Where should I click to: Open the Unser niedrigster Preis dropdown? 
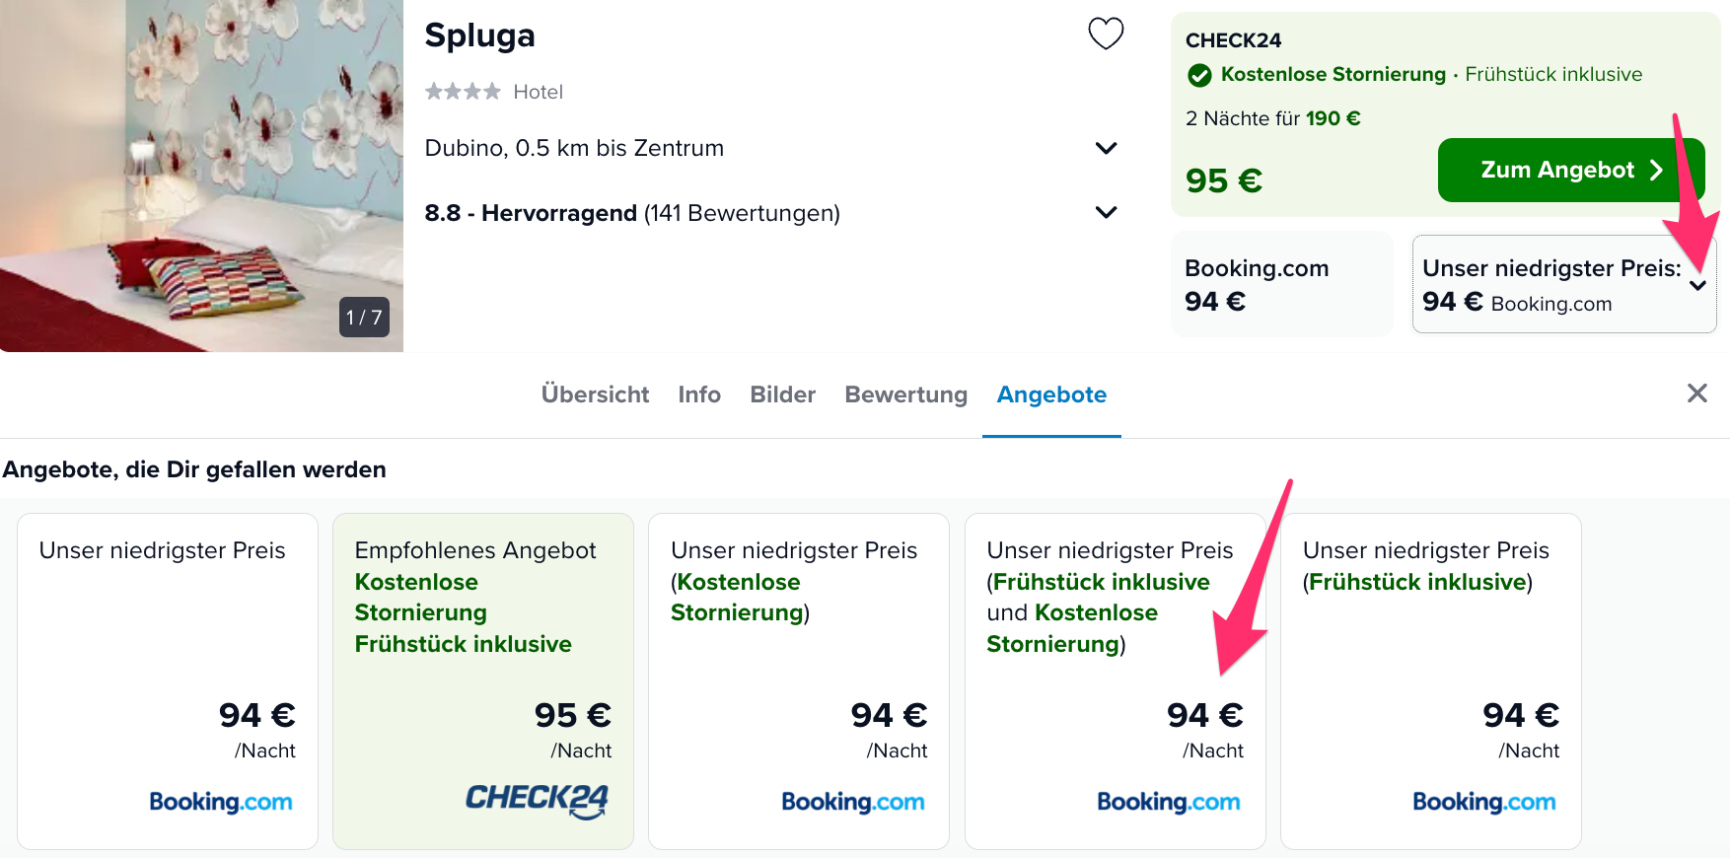[1564, 284]
